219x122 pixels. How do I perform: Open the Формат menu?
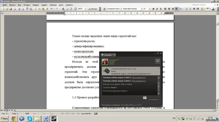coord(36,5)
